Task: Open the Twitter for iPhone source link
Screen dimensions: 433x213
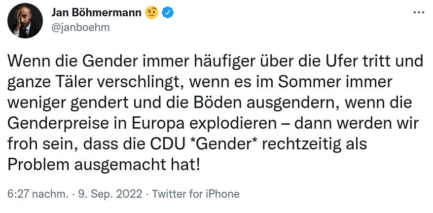Action: click(x=196, y=194)
